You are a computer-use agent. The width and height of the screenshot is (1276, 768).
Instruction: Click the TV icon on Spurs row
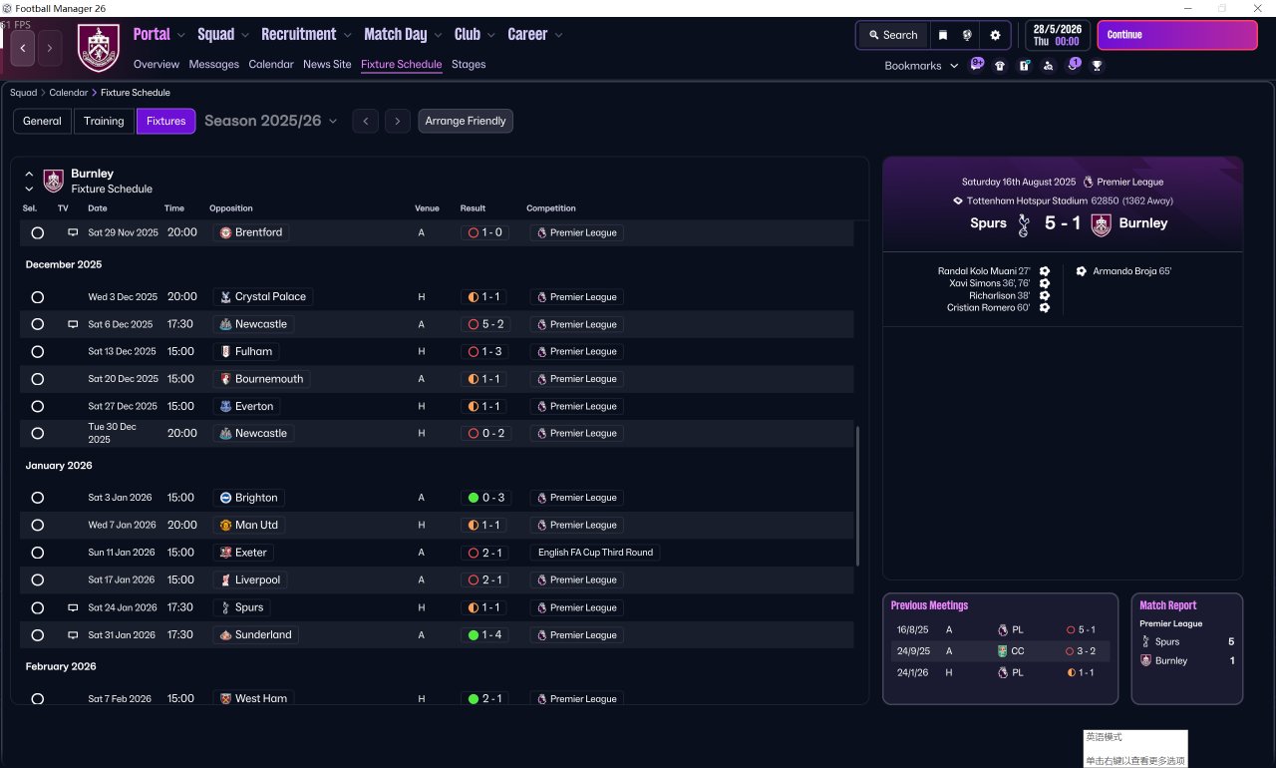click(x=73, y=607)
